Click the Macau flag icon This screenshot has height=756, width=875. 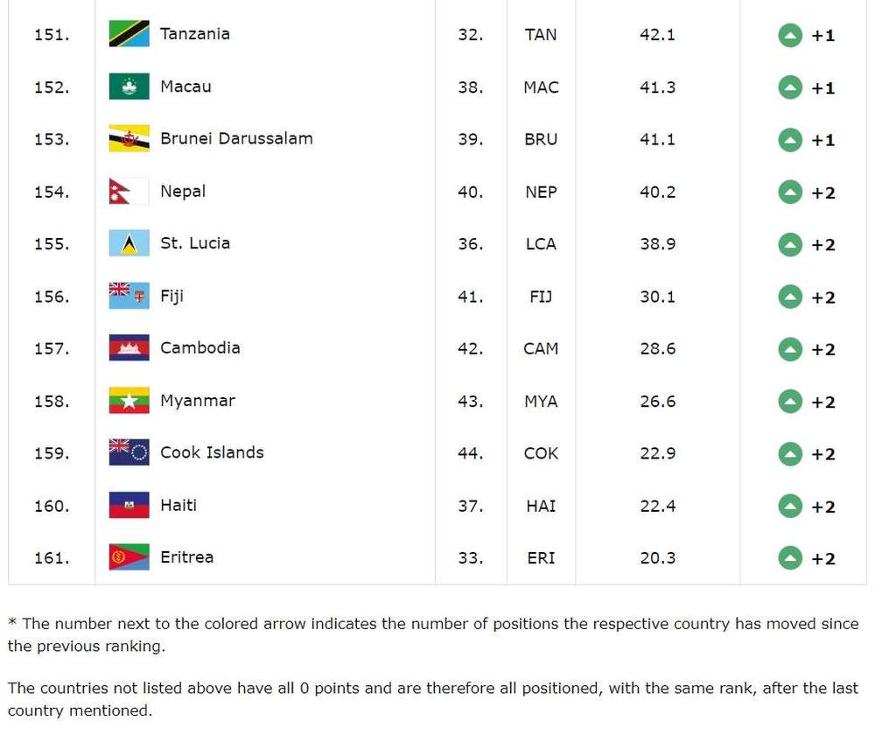tap(129, 87)
